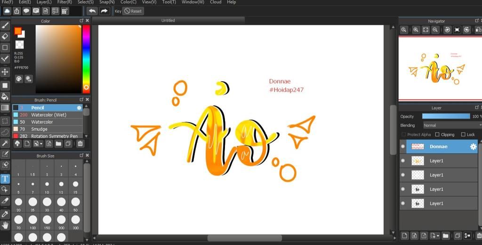The image size is (482, 245).
Task: Download brush from cloud icon
Action: coord(17,144)
